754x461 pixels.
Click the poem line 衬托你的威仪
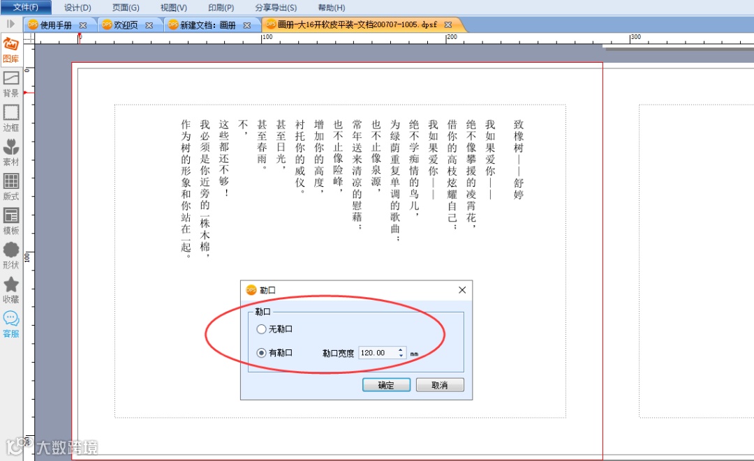tap(300, 156)
